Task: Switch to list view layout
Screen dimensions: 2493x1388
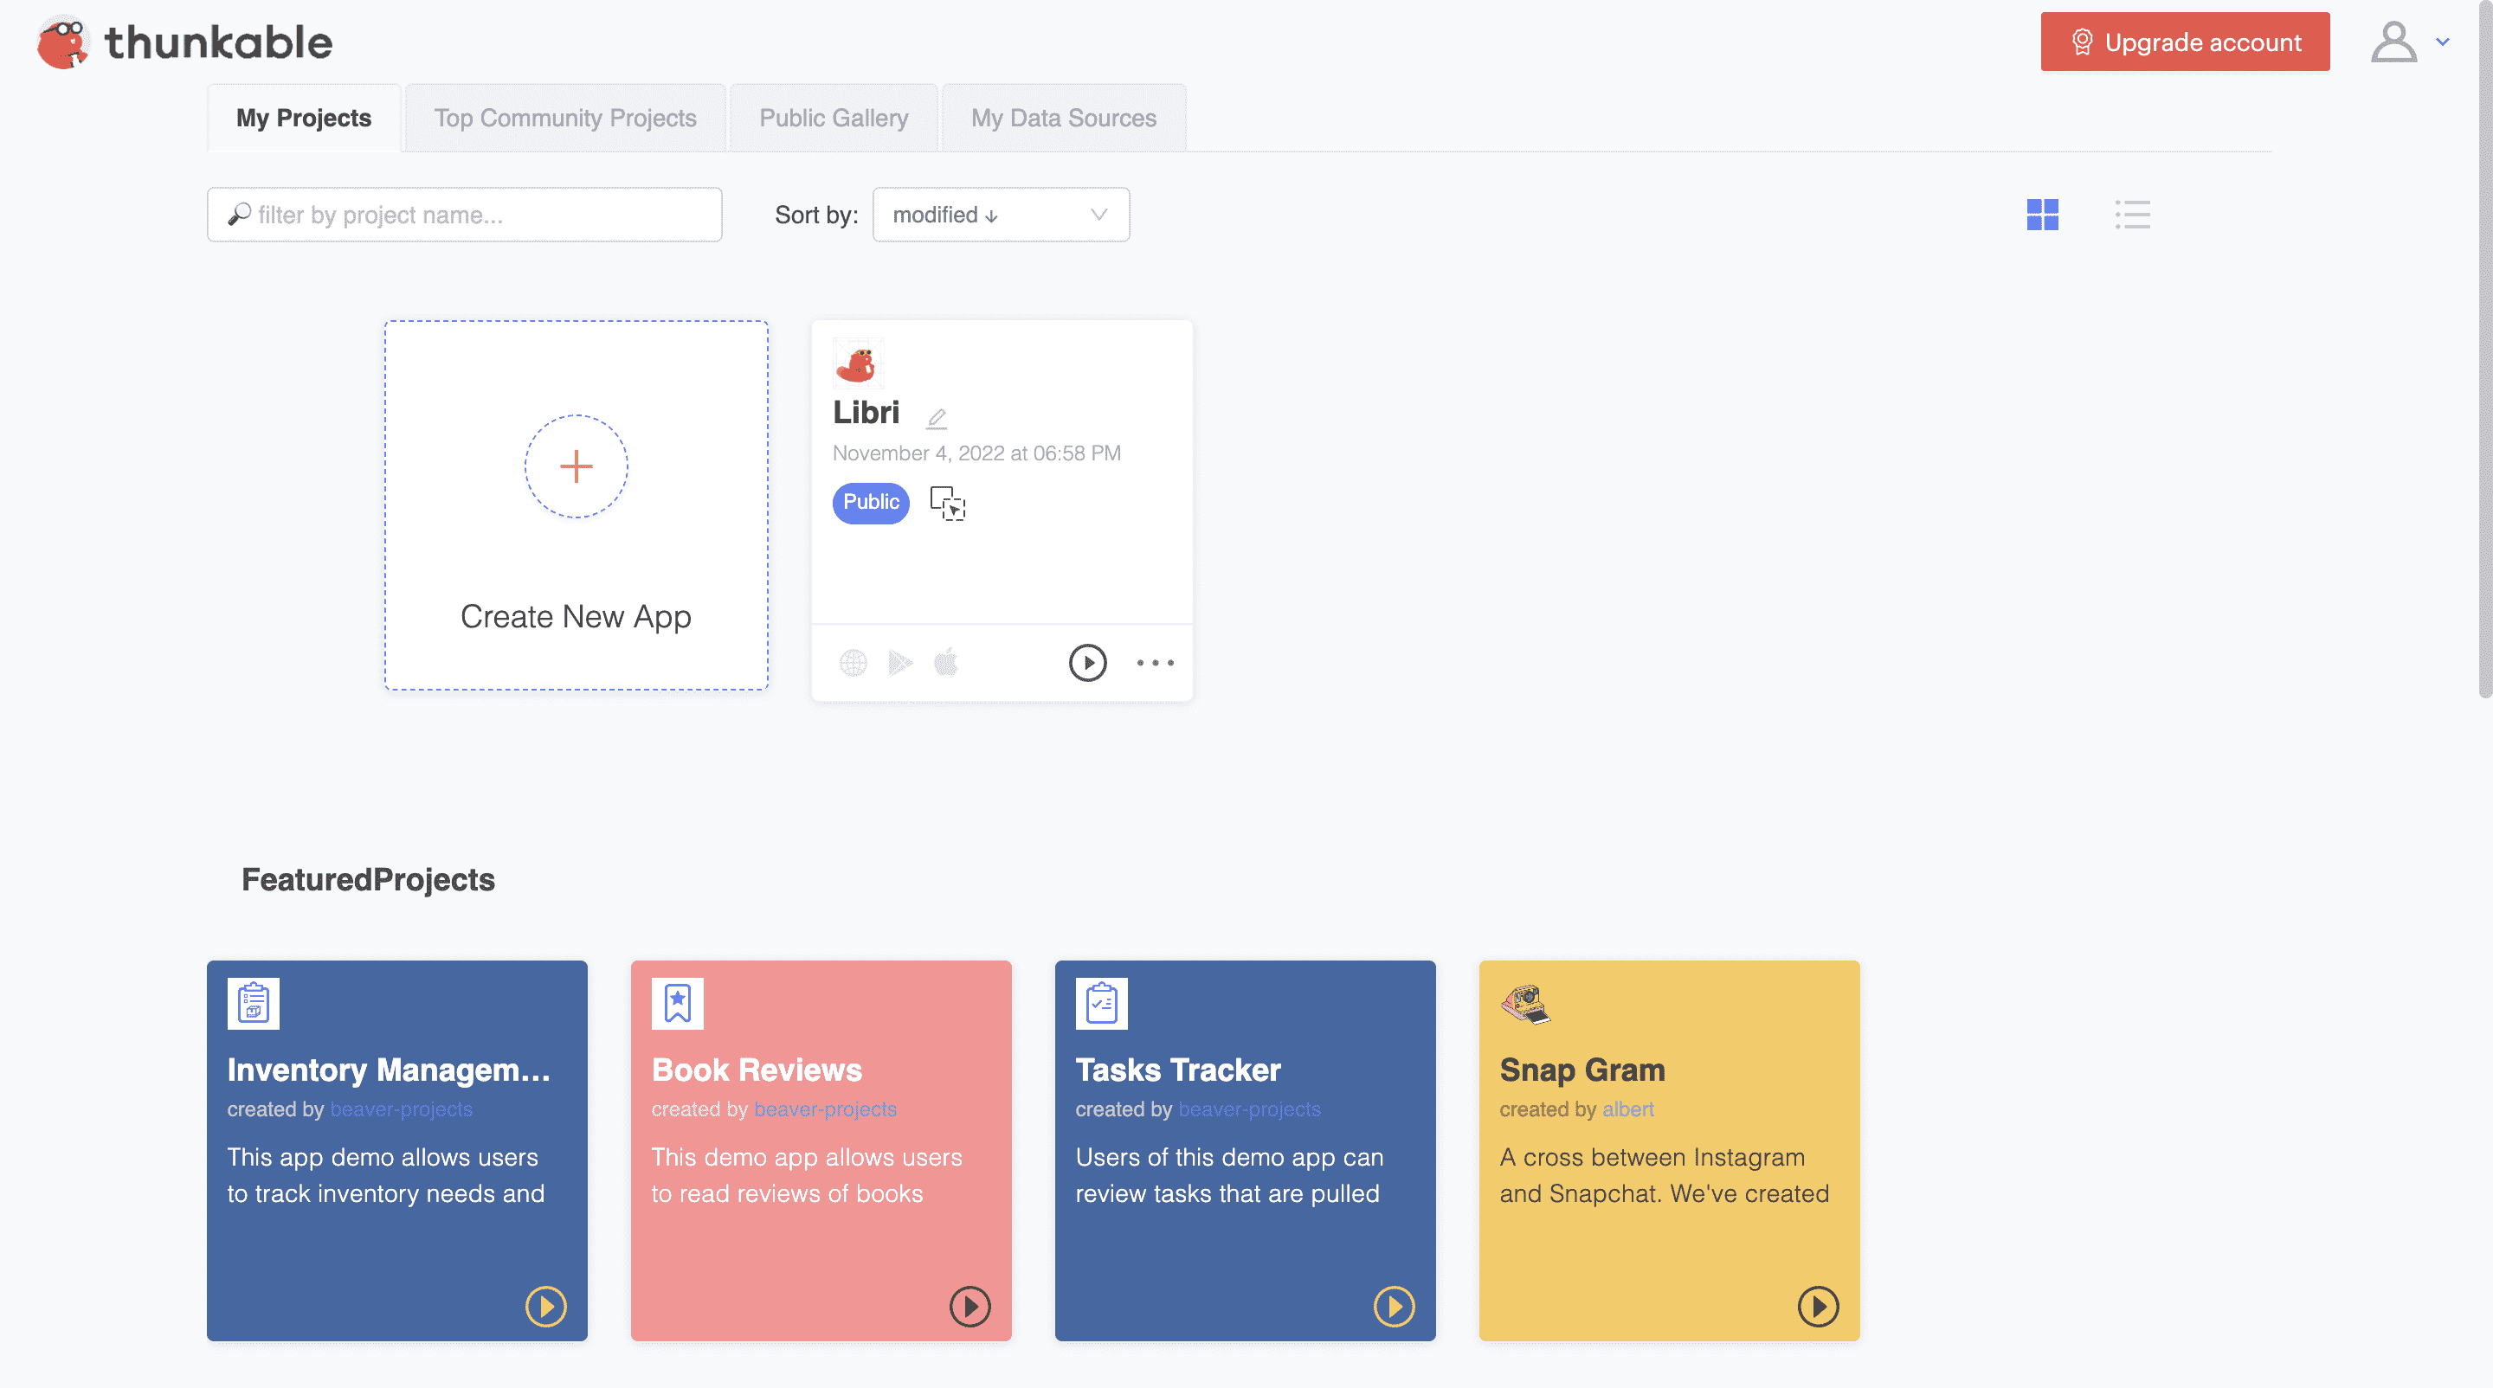Action: point(2132,215)
